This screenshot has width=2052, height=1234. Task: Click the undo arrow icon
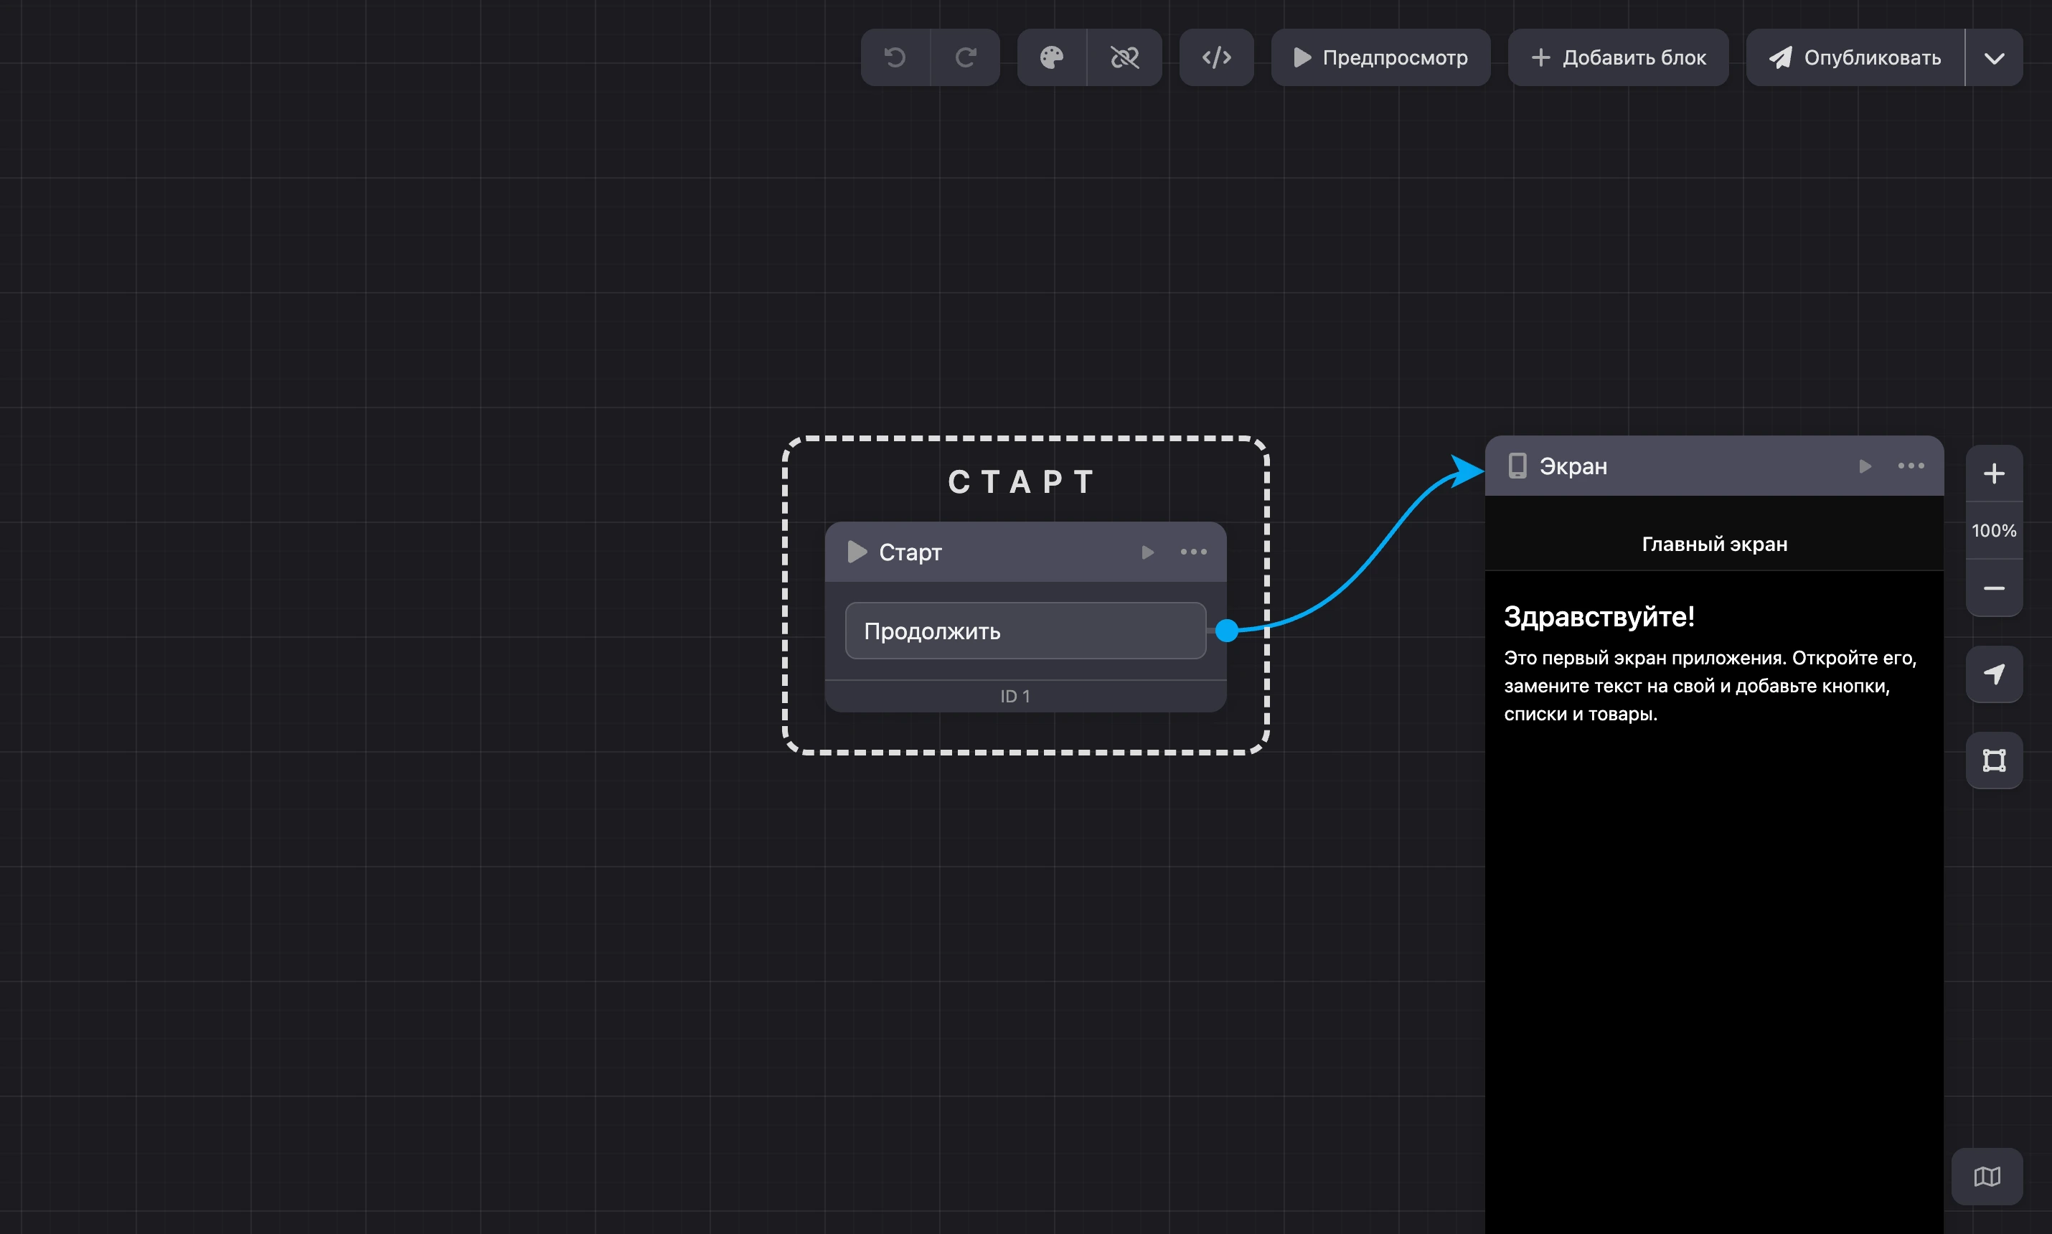[895, 57]
